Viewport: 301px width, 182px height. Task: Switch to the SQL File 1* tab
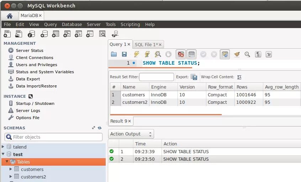click(146, 45)
